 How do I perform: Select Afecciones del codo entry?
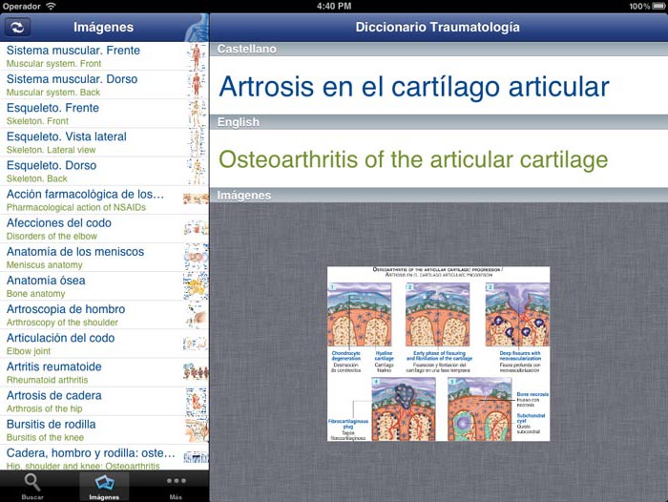pos(104,228)
